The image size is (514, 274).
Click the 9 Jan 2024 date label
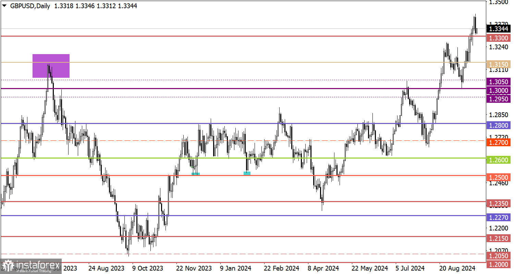(x=236, y=268)
